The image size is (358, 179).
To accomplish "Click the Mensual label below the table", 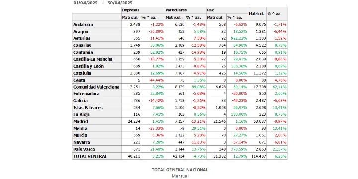I will pos(180,176).
